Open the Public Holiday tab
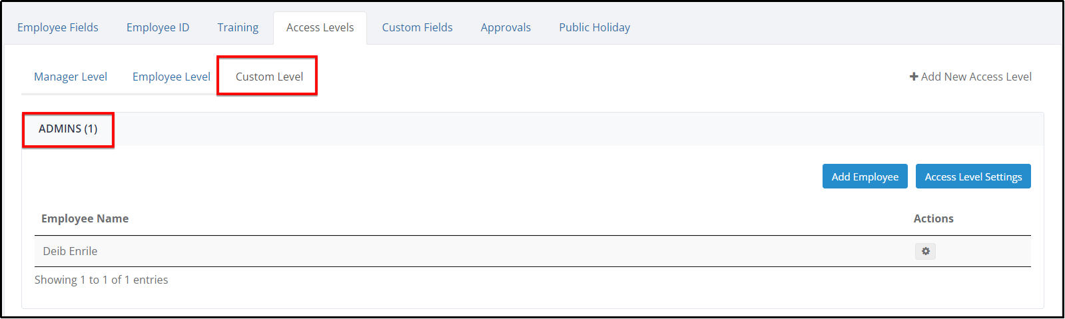1065x319 pixels. (x=595, y=27)
